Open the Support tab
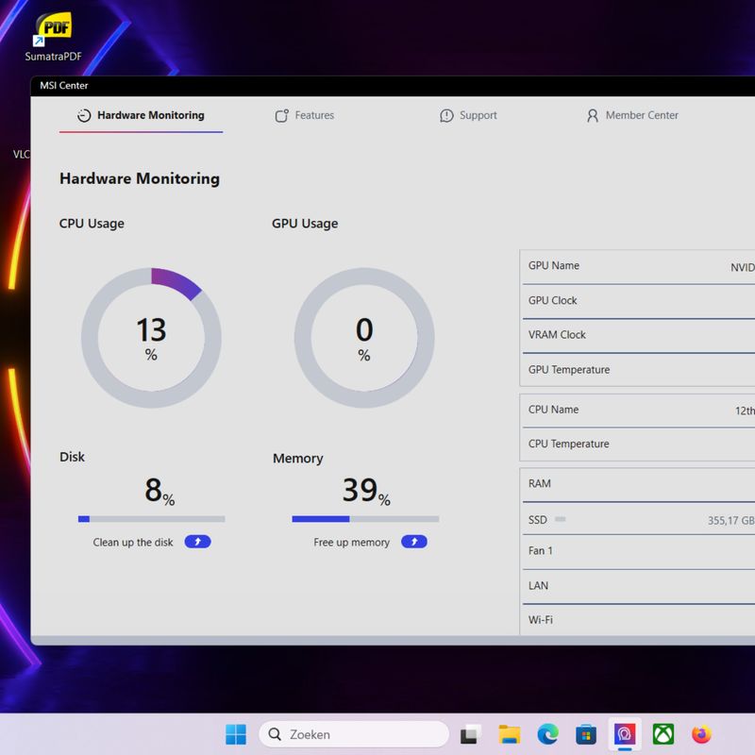The width and height of the screenshot is (755, 755). 468,115
